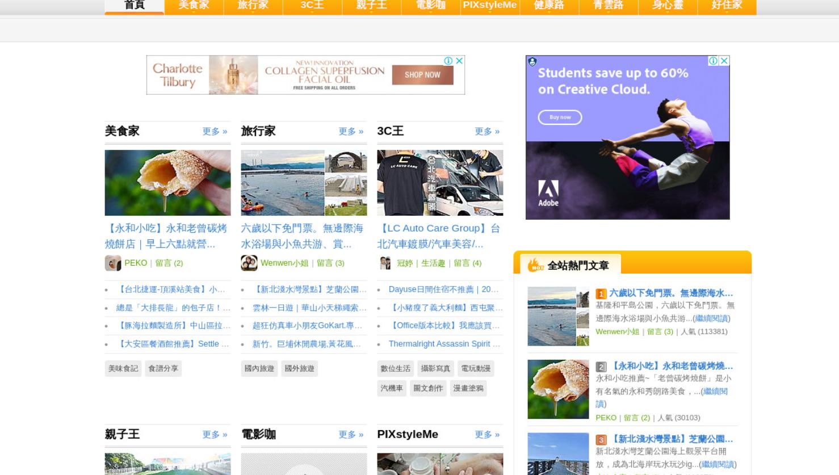Click Wenwen小姐 author avatar
Screen dimensions: 839x475
coord(249,263)
